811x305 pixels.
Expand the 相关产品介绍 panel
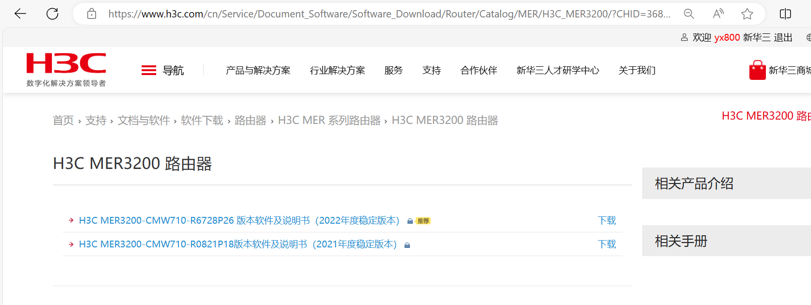(x=727, y=183)
